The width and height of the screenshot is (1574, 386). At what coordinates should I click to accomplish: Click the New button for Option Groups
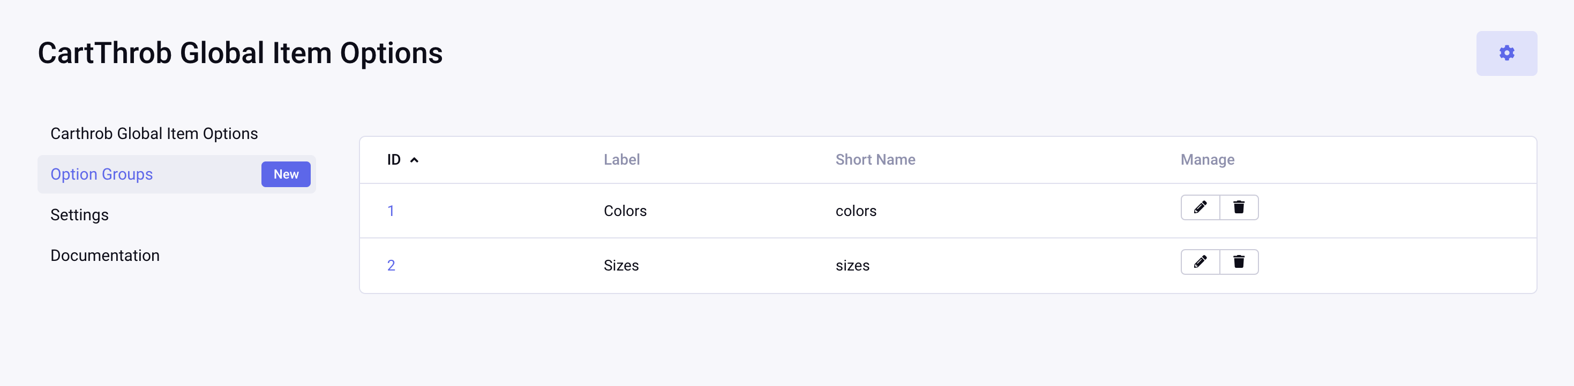286,174
